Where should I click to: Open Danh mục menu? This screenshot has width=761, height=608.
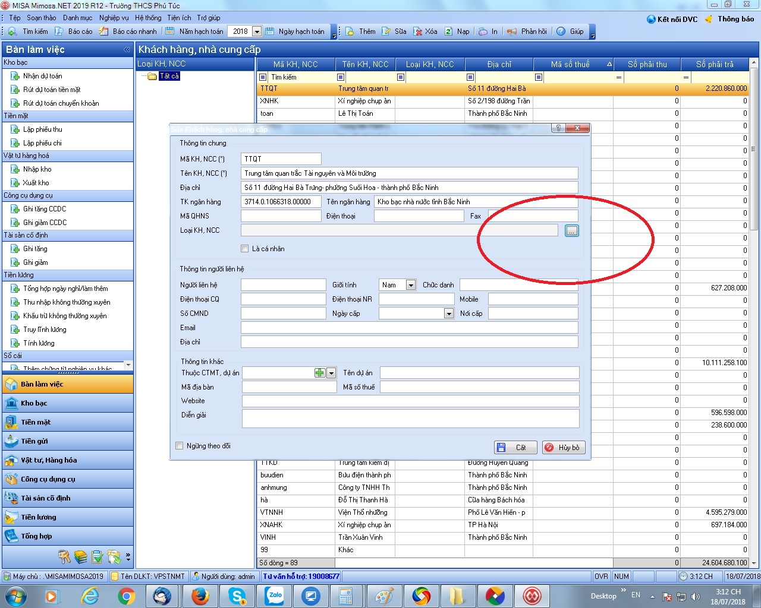point(78,18)
